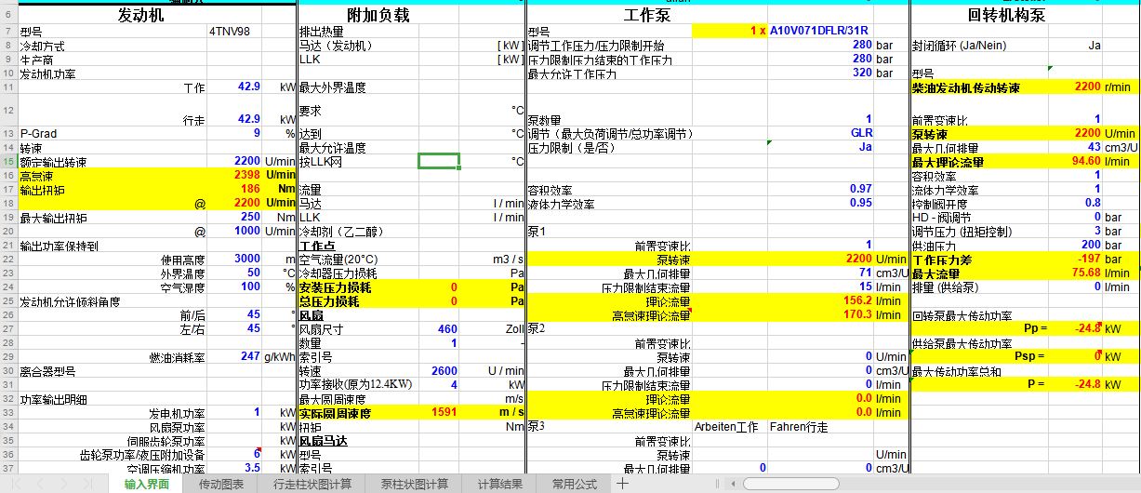Select the 容积效率 value 0.97
Viewport: 1141px width, 493px height.
click(820, 189)
